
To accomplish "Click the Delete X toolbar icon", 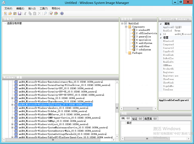I will coord(39,13).
